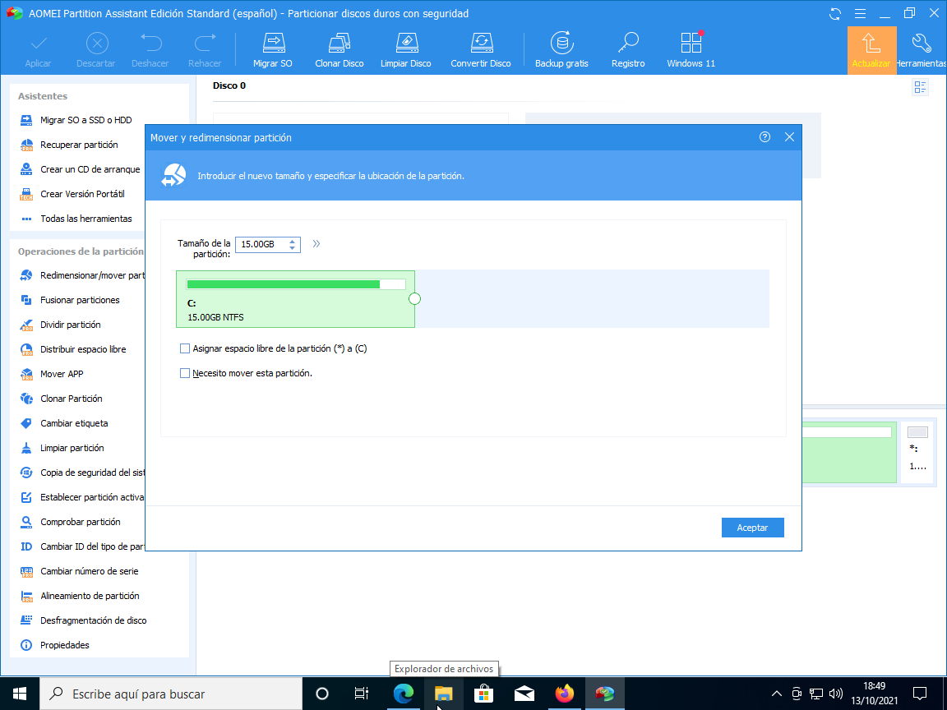947x710 pixels.
Task: Open hamburger menu in title bar
Action: (861, 13)
